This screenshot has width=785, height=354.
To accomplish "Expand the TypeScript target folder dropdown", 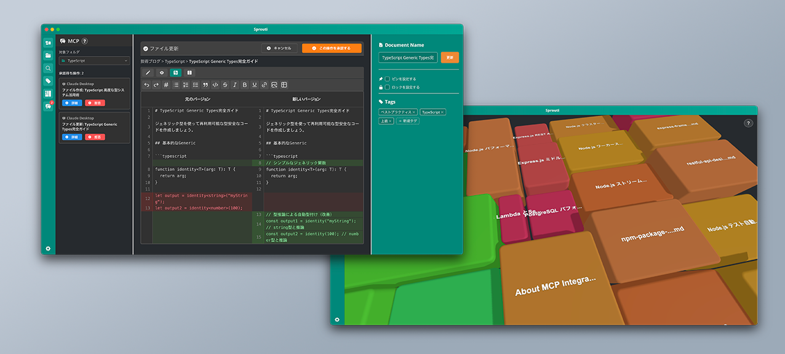I will 94,61.
